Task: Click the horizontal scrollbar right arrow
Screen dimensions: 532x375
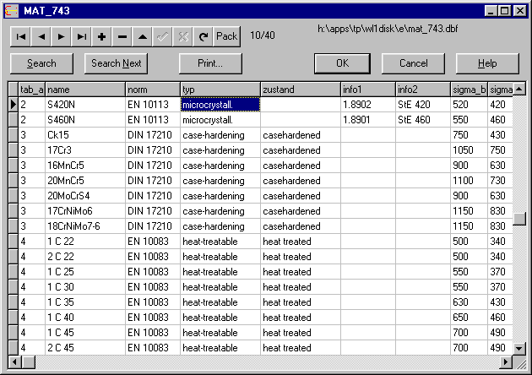Action: [x=507, y=362]
